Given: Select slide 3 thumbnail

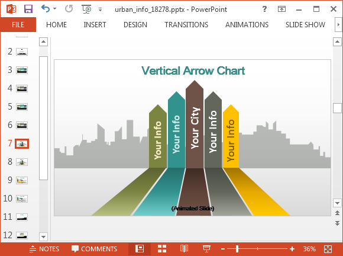Looking at the screenshot, I should pos(22,70).
